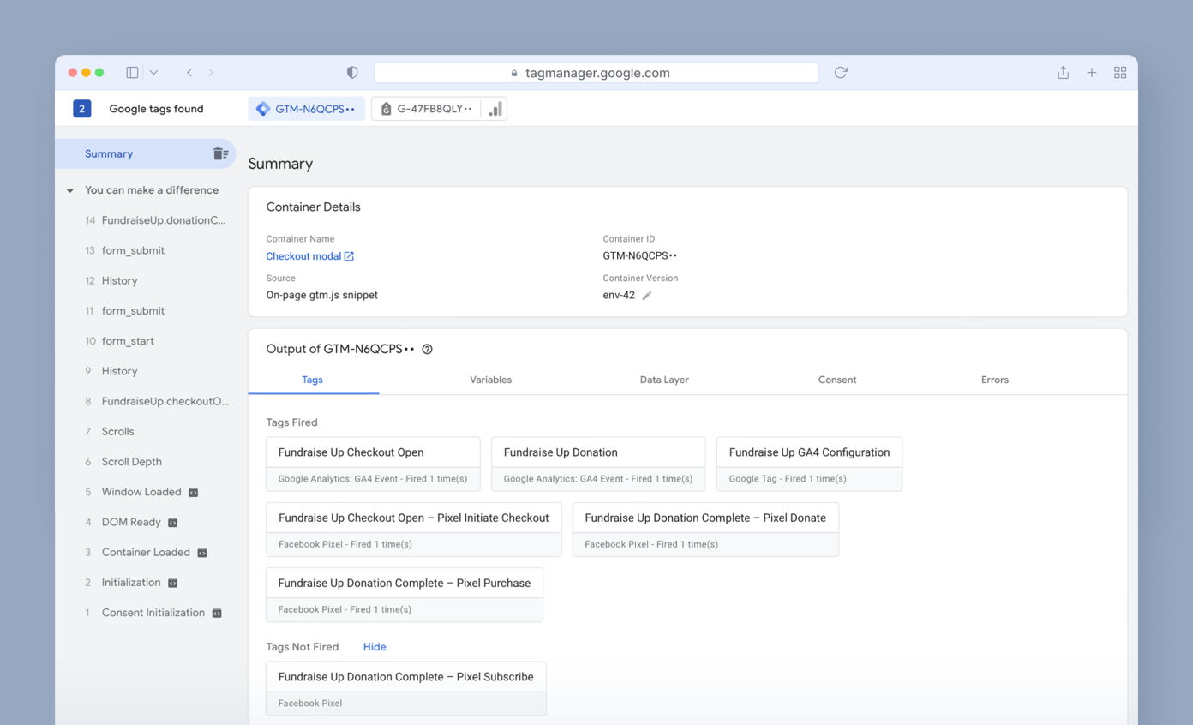Open the Data Layer tab

click(x=664, y=380)
